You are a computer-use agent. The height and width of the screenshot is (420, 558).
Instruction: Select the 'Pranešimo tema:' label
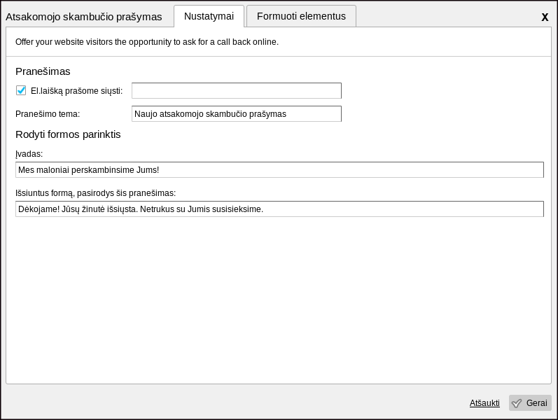coord(48,114)
